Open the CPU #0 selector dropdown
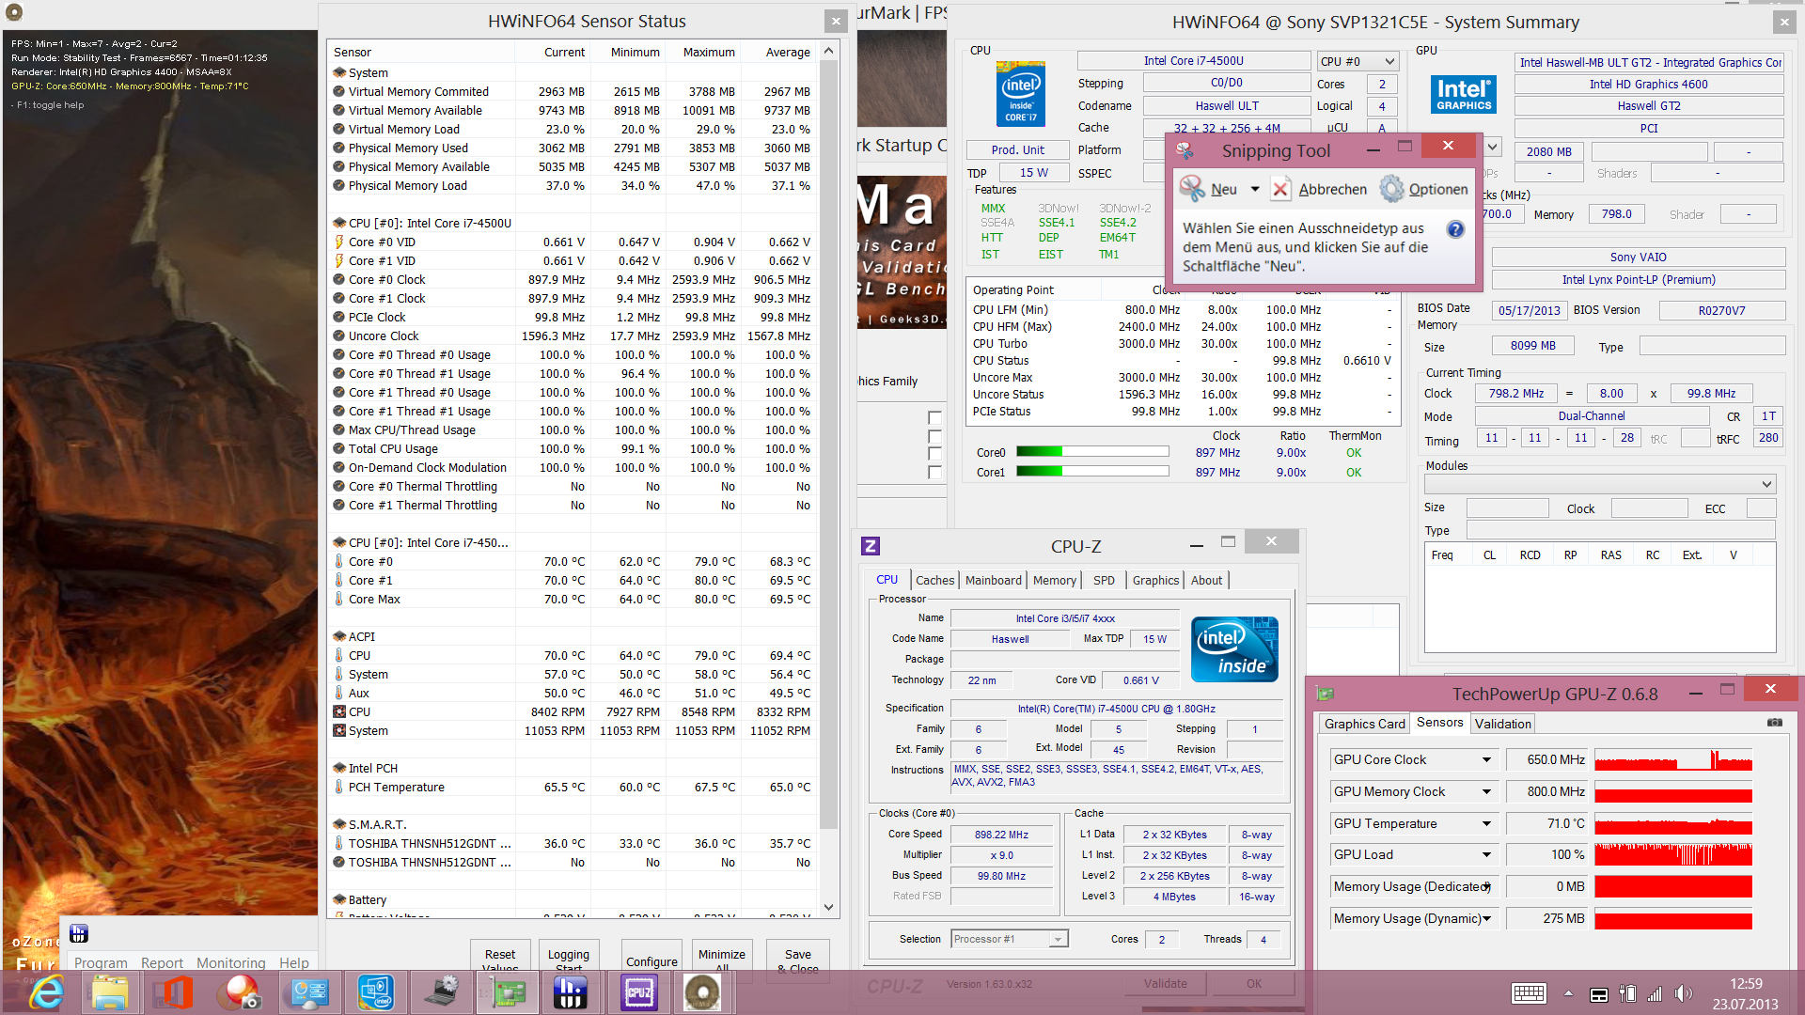1805x1015 pixels. pyautogui.click(x=1358, y=61)
